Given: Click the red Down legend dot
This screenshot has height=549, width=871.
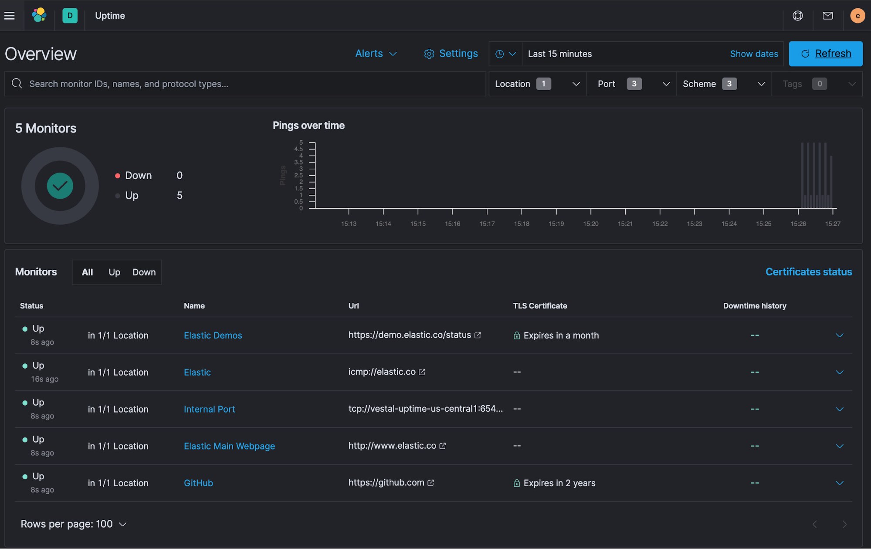Looking at the screenshot, I should [x=117, y=176].
